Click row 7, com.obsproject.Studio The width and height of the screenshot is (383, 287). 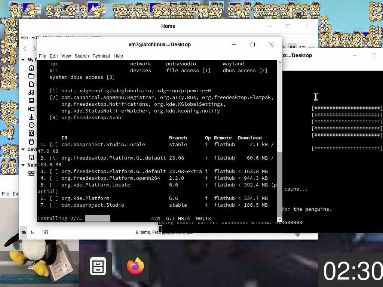(x=154, y=205)
